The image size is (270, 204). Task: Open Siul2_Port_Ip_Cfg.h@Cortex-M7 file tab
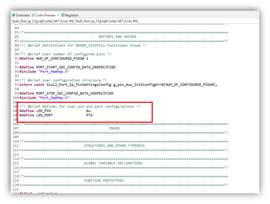point(106,21)
